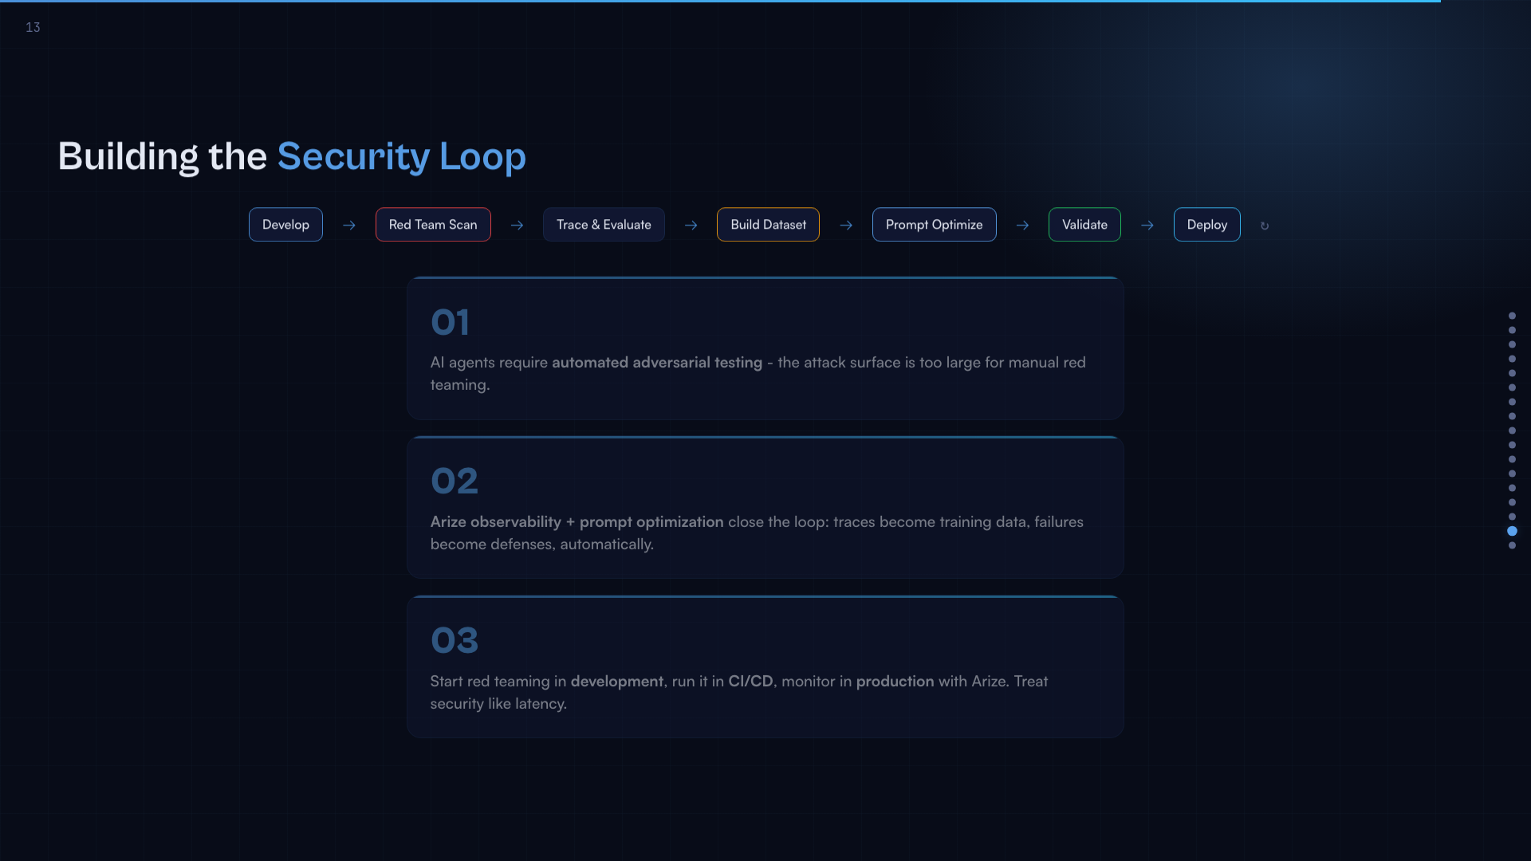Click arrow between Trace & Evaluate and Build Dataset
Image resolution: width=1531 pixels, height=861 pixels.
[691, 226]
